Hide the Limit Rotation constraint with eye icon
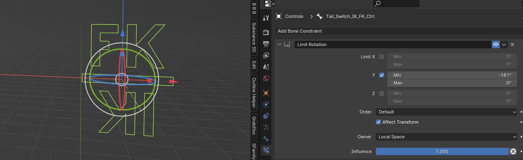 [x=496, y=44]
